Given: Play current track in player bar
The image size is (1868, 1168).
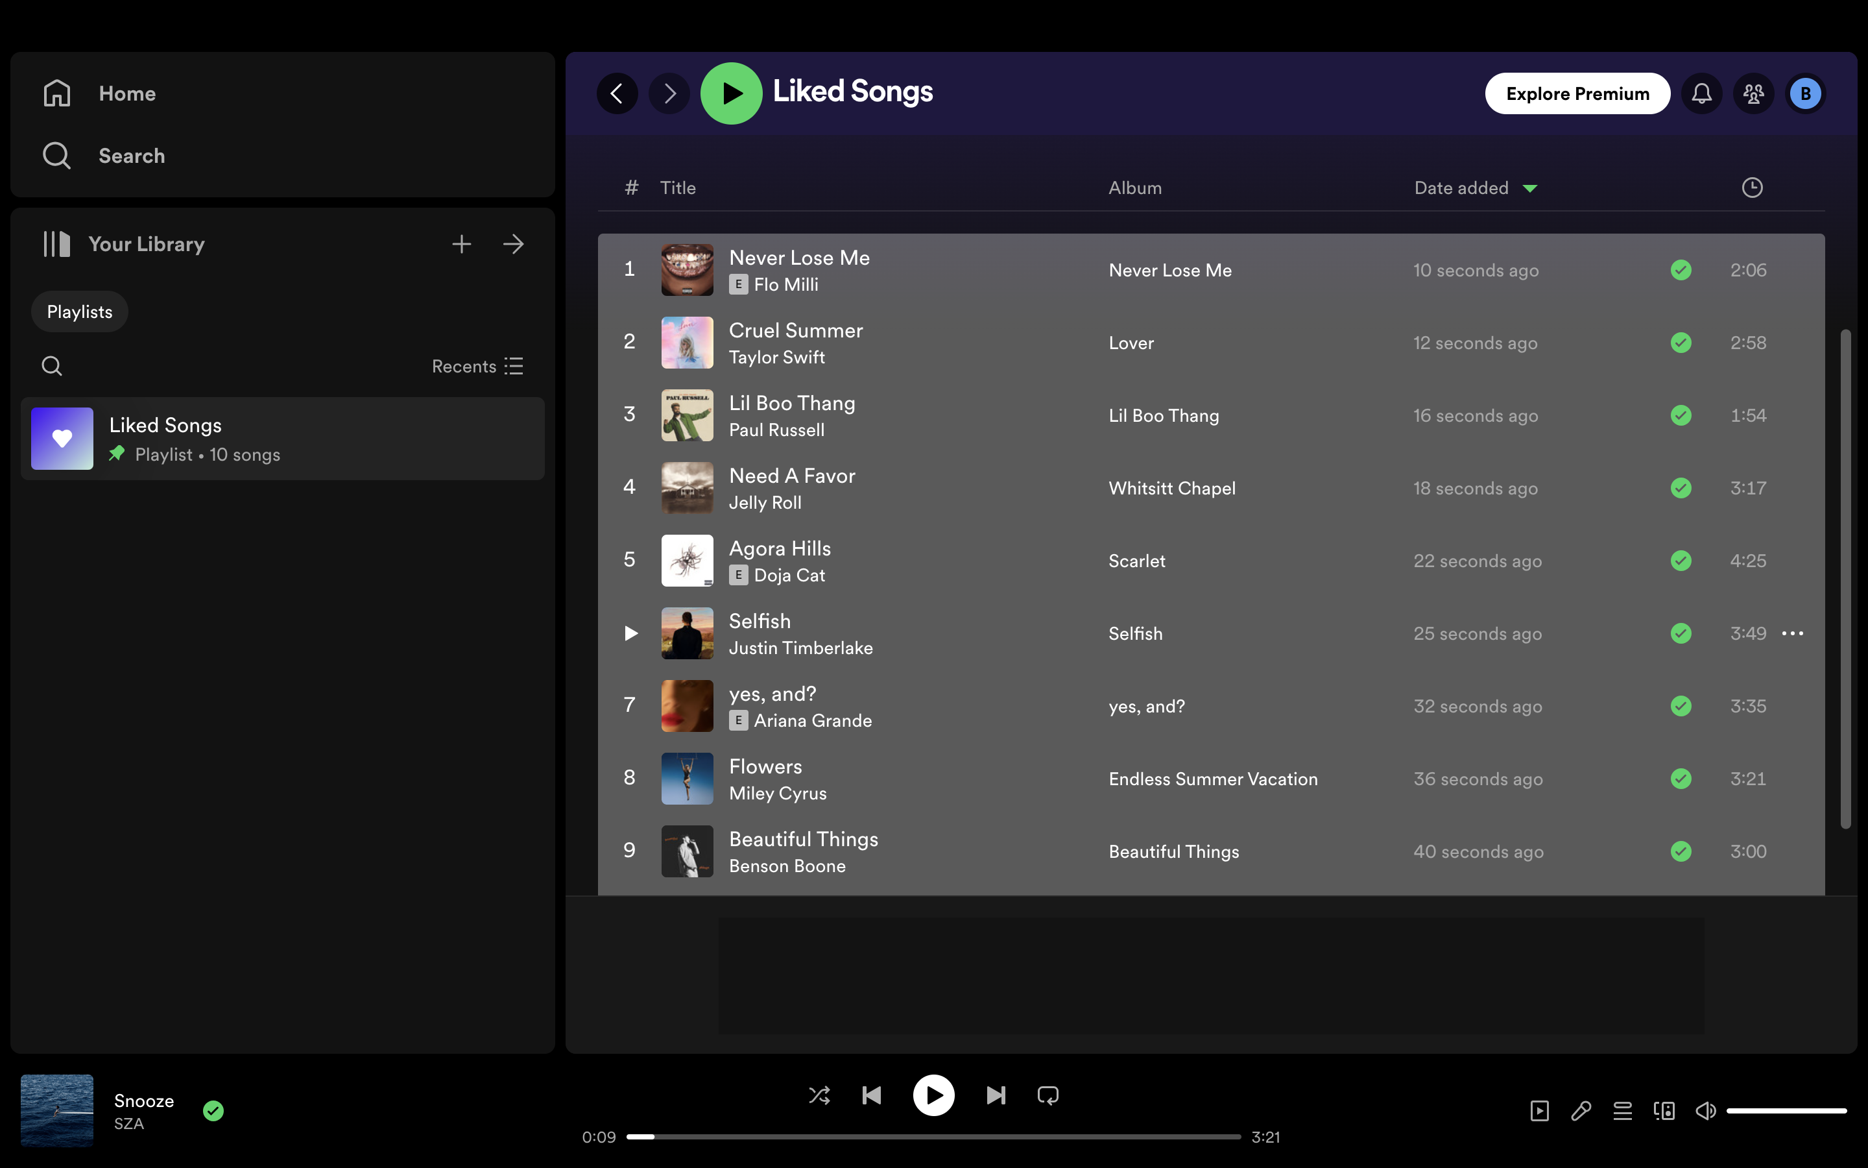Looking at the screenshot, I should (x=933, y=1095).
